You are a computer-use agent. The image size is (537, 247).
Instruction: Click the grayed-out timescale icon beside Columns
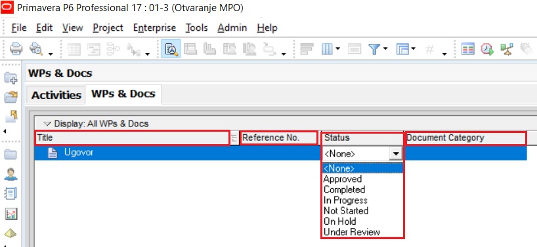354,49
